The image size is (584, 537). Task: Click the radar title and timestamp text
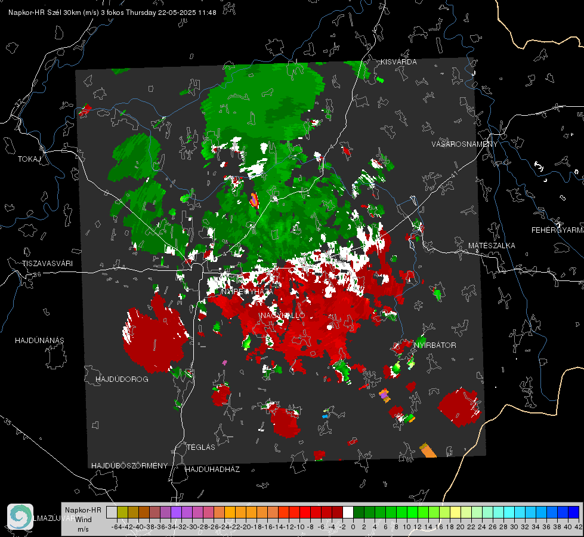[x=112, y=13]
